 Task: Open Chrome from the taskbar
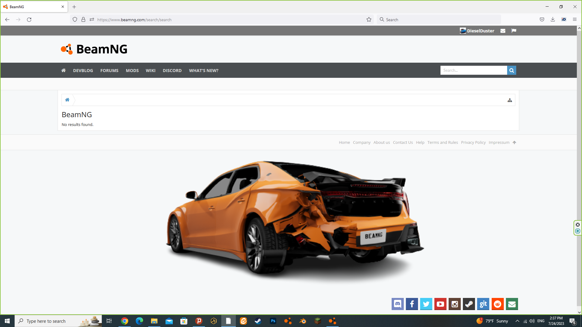[x=125, y=321]
